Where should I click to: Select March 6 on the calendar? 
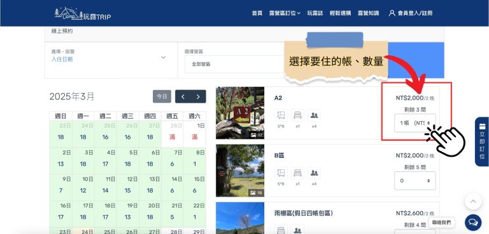tap(150, 160)
